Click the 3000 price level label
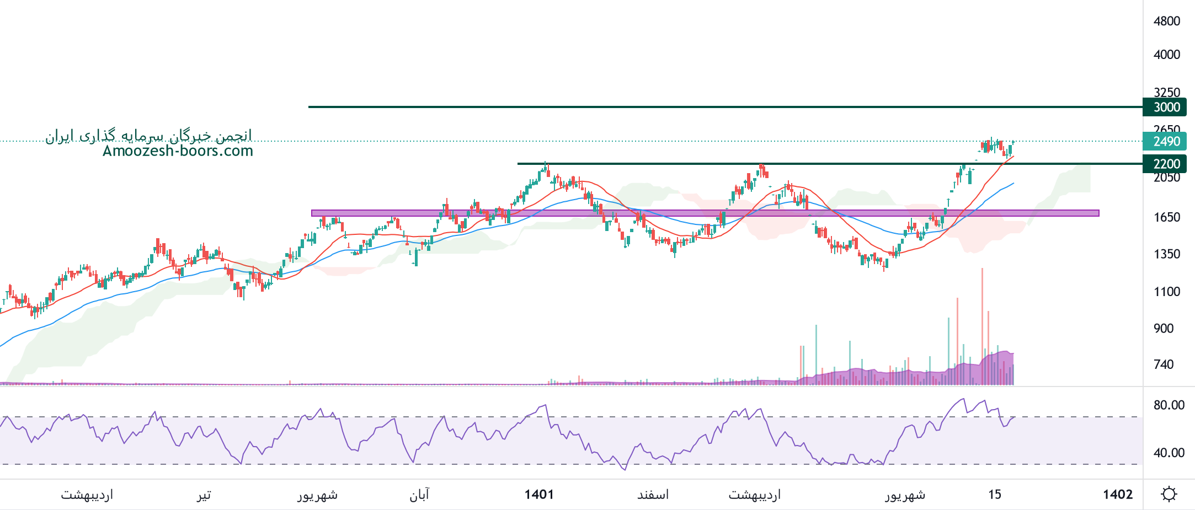1195x510 pixels. pyautogui.click(x=1166, y=107)
